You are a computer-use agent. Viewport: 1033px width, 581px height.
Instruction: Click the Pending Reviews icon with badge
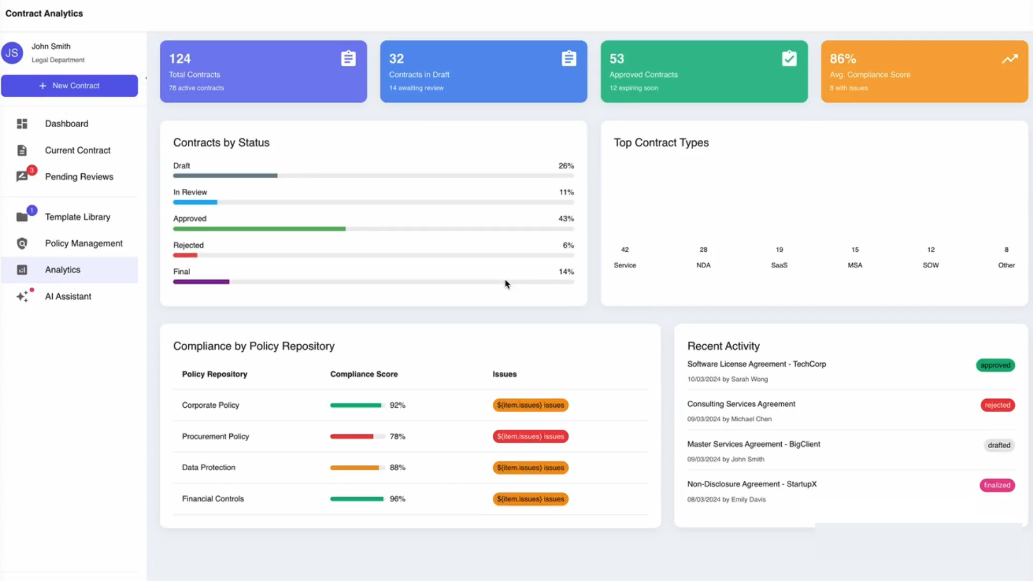[22, 176]
